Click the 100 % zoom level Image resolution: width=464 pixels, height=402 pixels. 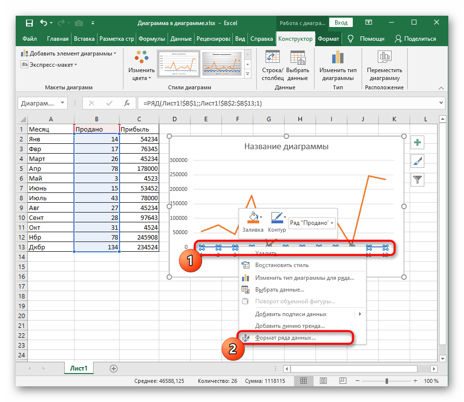tap(431, 381)
